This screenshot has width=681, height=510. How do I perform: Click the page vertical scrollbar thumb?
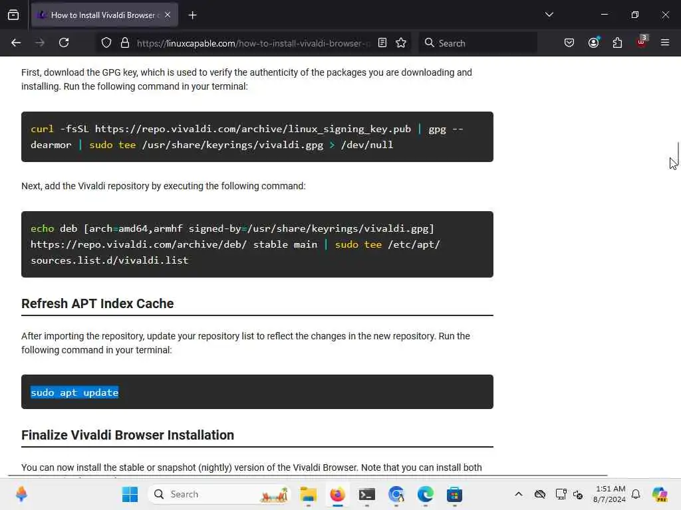click(x=678, y=153)
